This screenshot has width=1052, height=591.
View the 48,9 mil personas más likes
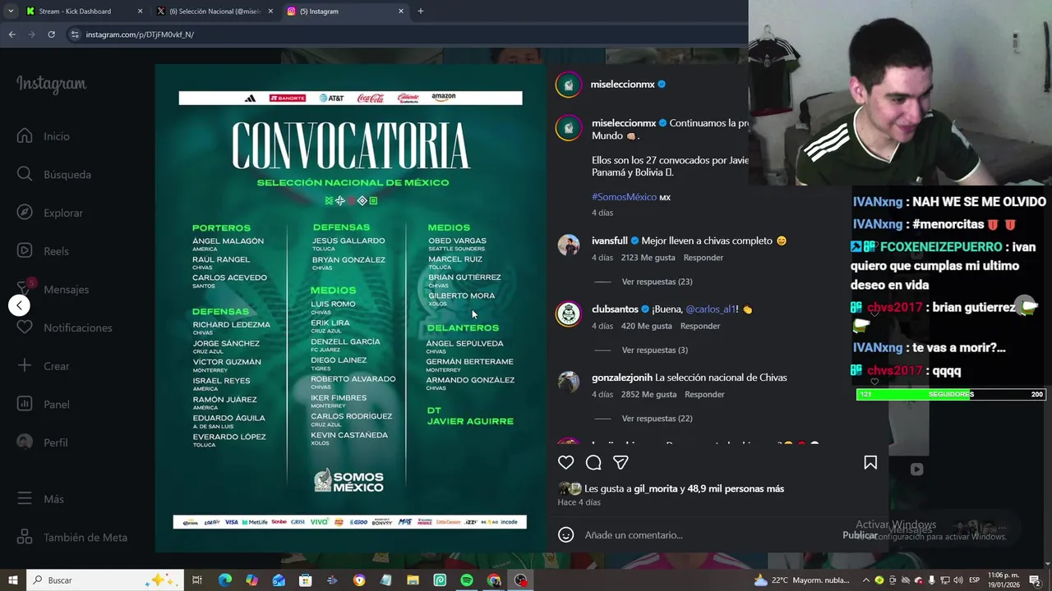[x=736, y=489]
